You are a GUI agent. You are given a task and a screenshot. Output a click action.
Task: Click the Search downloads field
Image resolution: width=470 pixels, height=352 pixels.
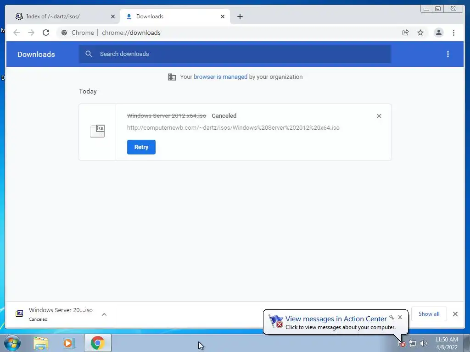(x=235, y=54)
